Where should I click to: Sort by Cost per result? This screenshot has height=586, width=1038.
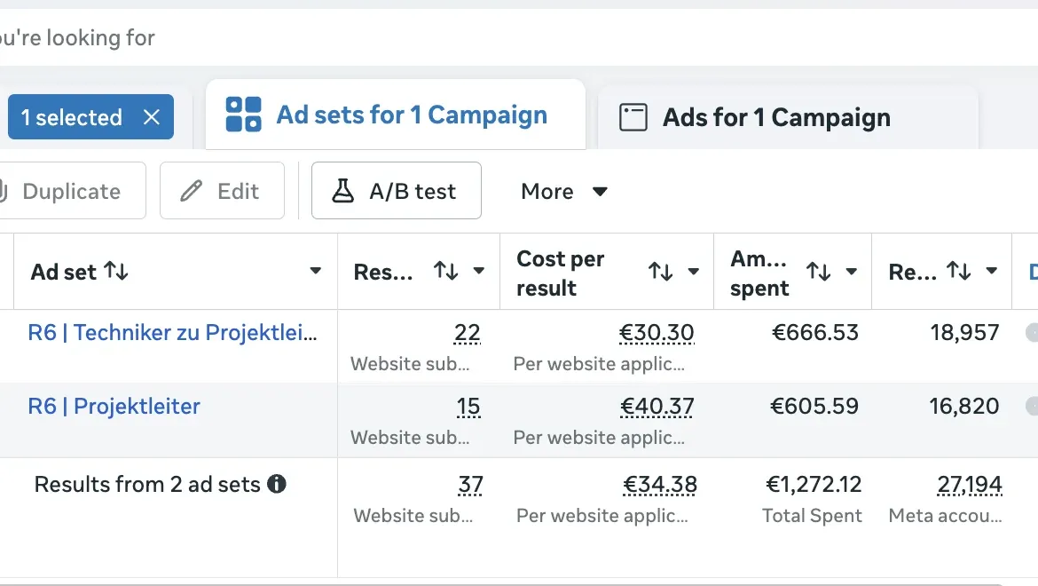pos(661,271)
